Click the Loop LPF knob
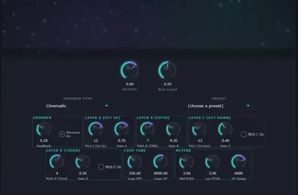Viewport: 298px width, 195px height. (161, 162)
